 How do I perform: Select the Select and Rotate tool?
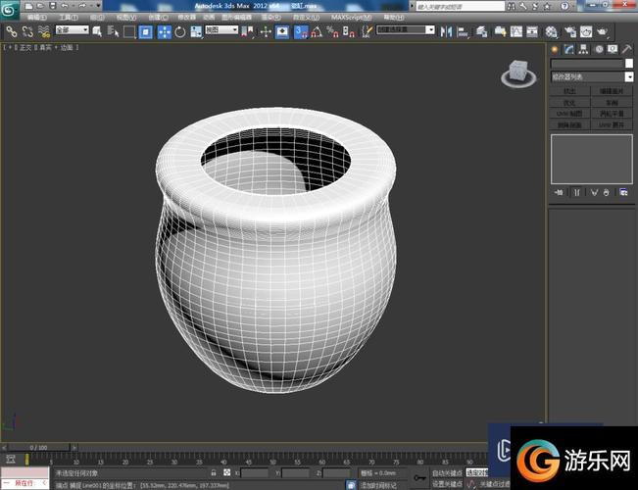181,31
